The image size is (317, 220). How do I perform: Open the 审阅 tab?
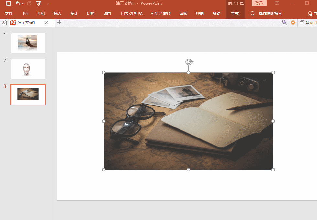tap(183, 14)
